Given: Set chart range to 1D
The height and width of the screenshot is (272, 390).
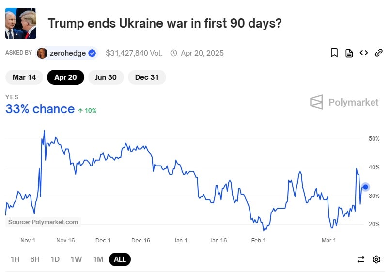Looking at the screenshot, I should (55, 259).
